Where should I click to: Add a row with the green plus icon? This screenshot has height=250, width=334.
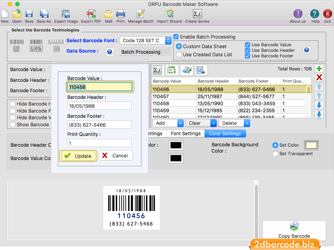[319, 69]
